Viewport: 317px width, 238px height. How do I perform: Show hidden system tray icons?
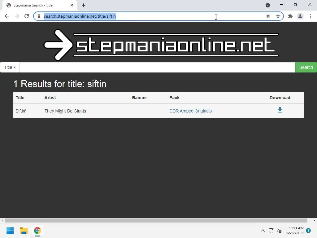click(263, 231)
